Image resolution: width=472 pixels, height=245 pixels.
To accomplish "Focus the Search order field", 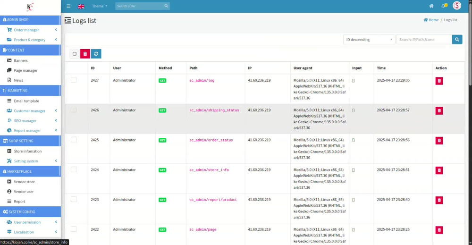I will tap(140, 6).
